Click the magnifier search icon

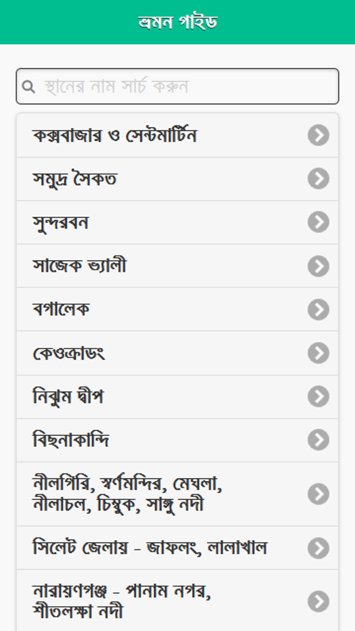(x=29, y=87)
